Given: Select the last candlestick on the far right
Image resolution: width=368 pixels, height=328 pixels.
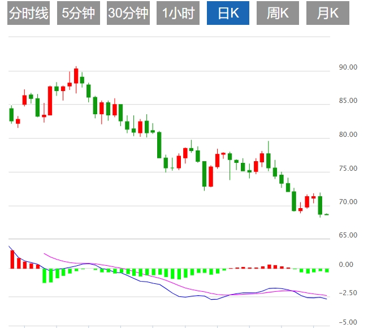Looking at the screenshot, I should tap(327, 214).
